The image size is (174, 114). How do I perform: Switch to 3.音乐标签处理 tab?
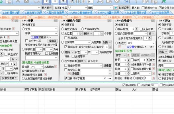pyautogui.click(x=33, y=13)
